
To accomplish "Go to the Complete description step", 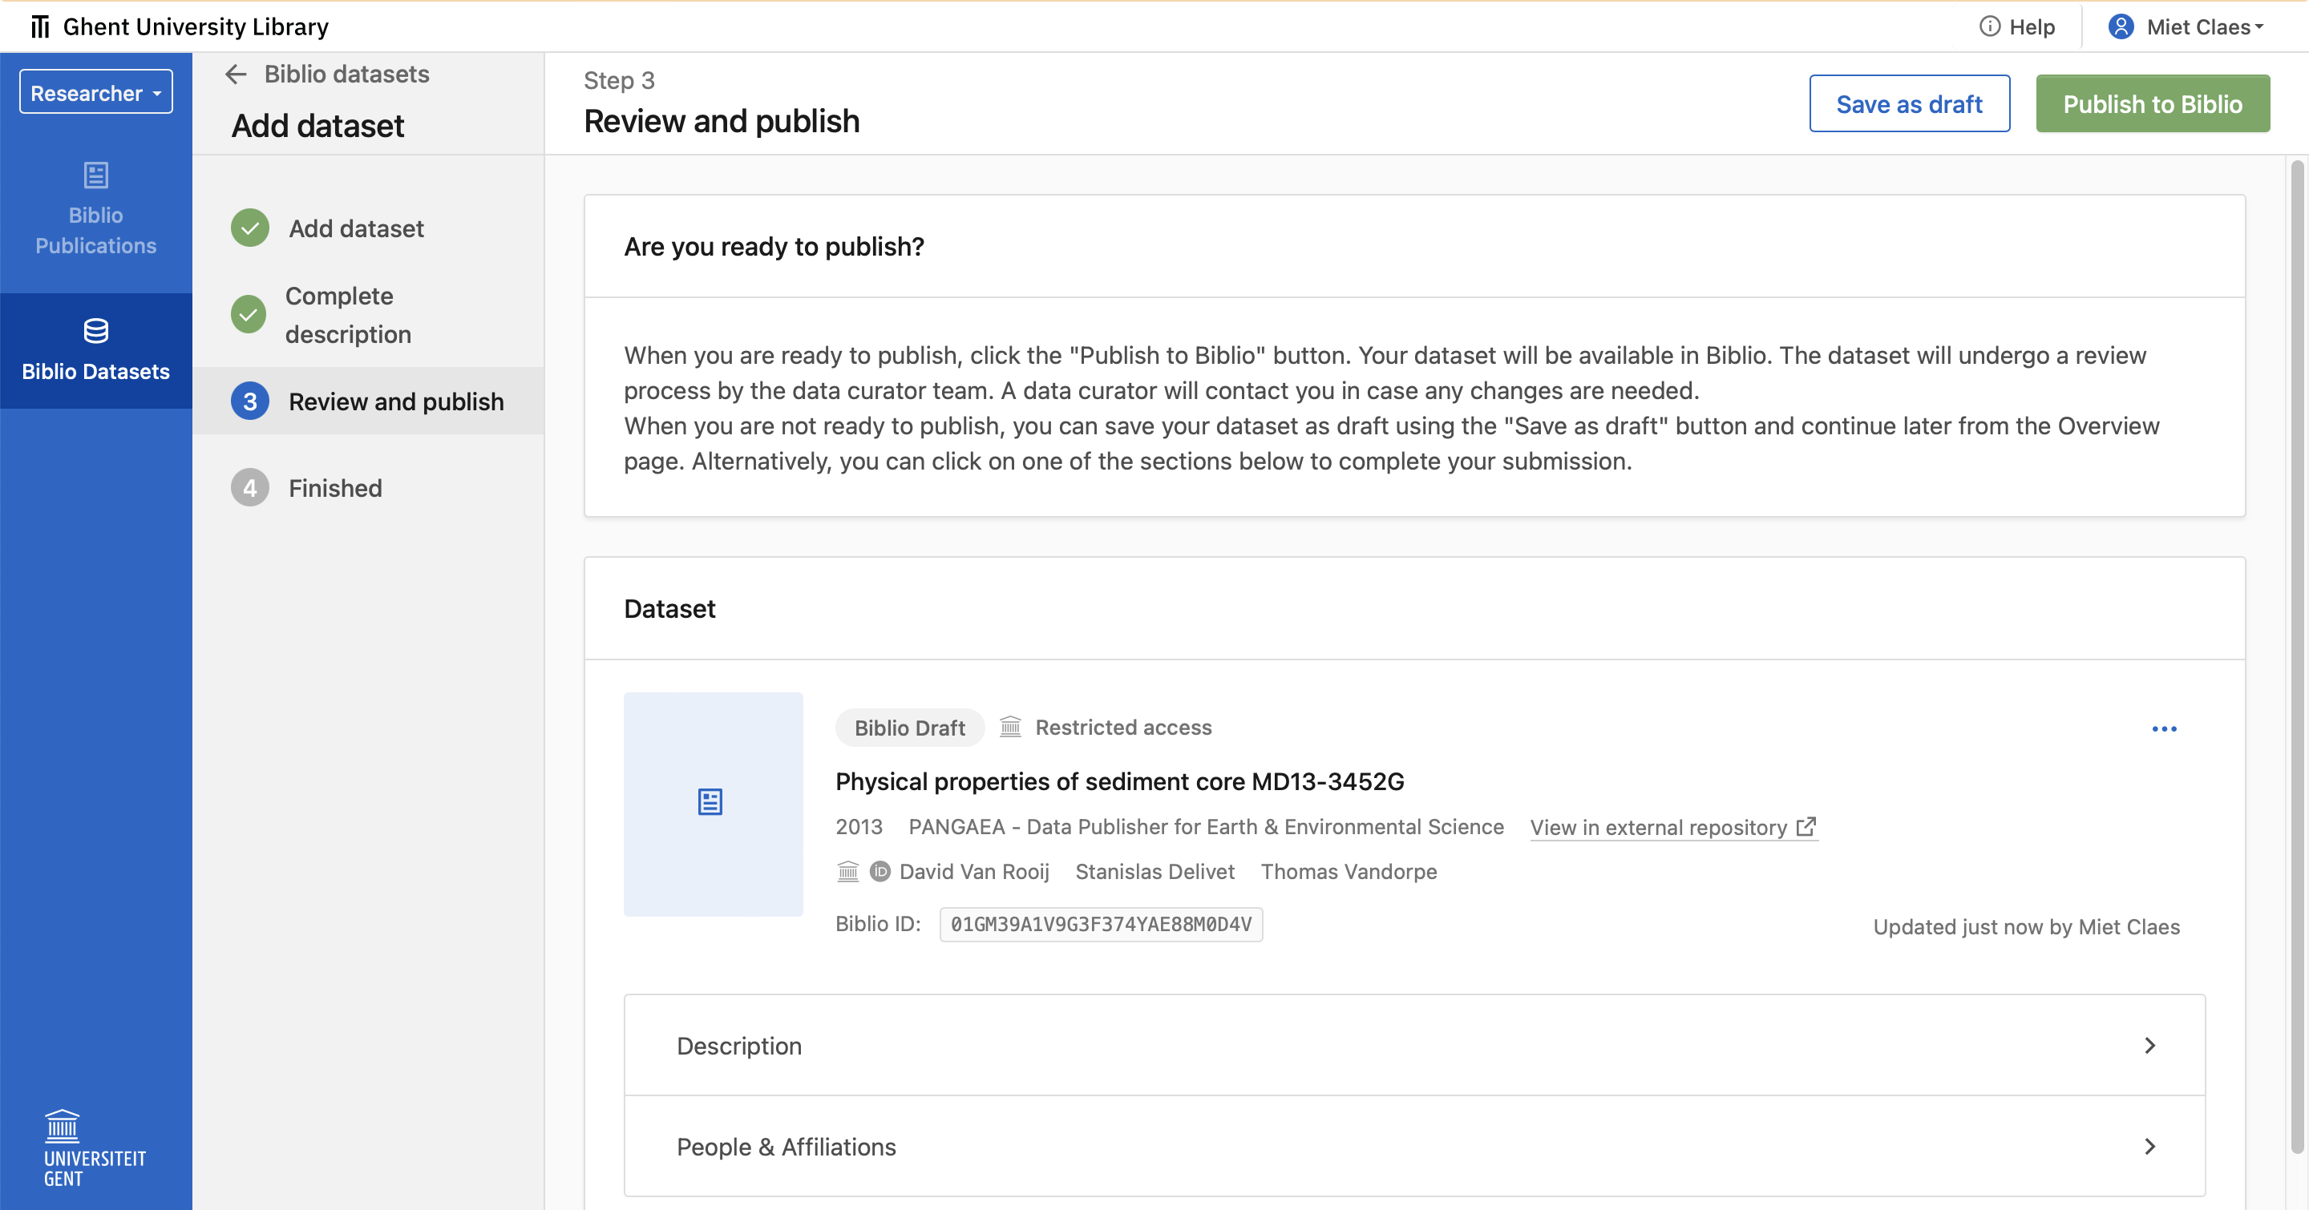I will (349, 314).
